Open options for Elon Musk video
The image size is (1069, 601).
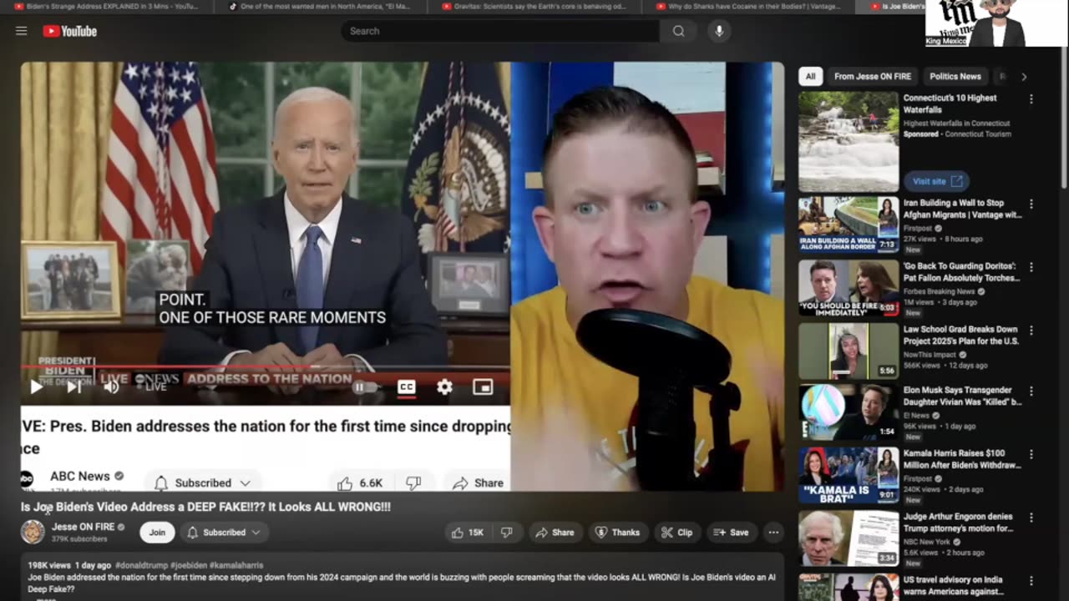[x=1031, y=391]
